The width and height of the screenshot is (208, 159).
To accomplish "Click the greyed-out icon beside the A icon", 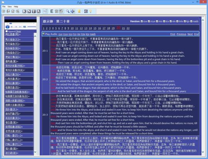I will point(45,11).
